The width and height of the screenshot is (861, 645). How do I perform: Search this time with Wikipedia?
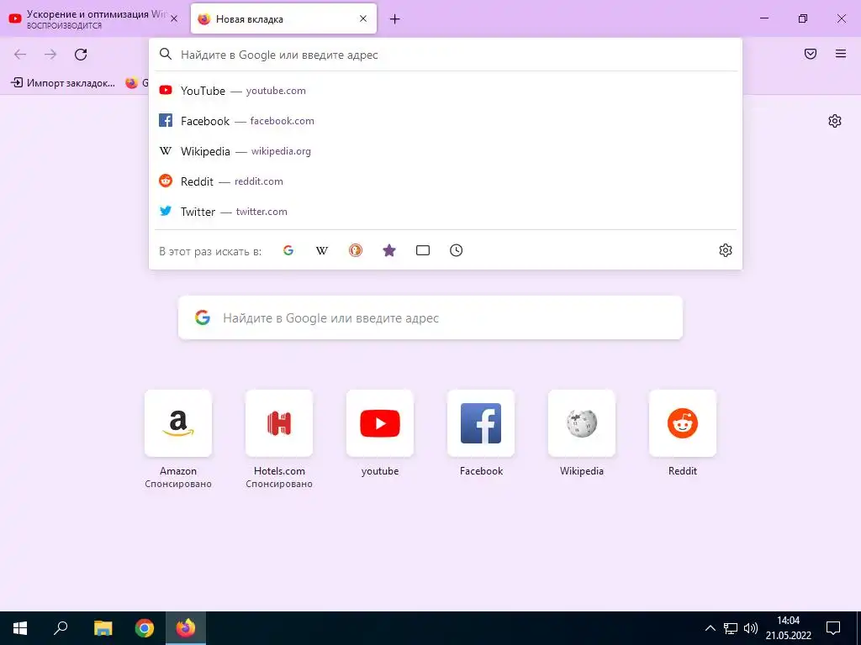pos(322,250)
